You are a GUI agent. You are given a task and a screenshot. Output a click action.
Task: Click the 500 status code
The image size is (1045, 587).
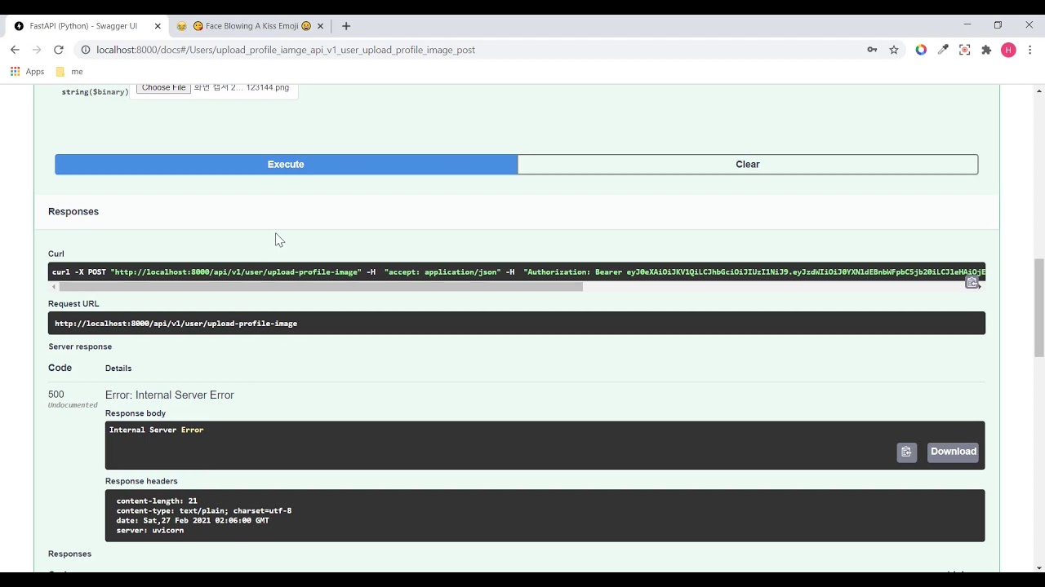[x=56, y=395]
